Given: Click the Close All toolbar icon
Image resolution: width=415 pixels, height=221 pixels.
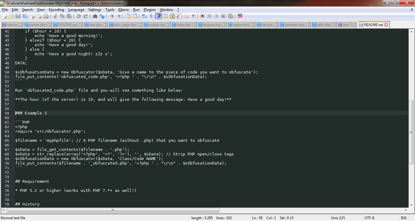Looking at the screenshot, I should tap(39, 16).
